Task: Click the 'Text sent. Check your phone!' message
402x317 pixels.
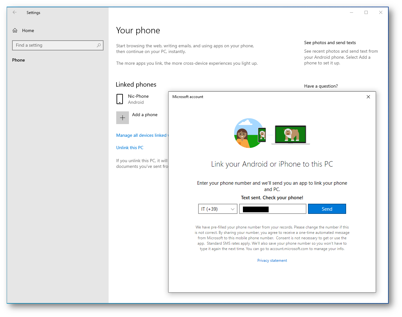Action: pos(272,197)
